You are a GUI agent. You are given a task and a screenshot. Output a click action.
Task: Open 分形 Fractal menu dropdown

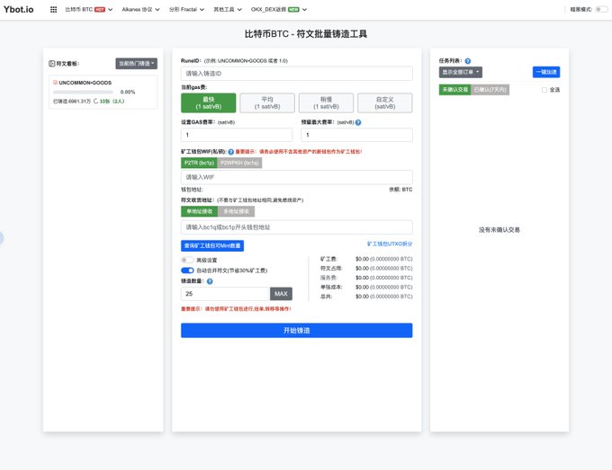pyautogui.click(x=186, y=9)
